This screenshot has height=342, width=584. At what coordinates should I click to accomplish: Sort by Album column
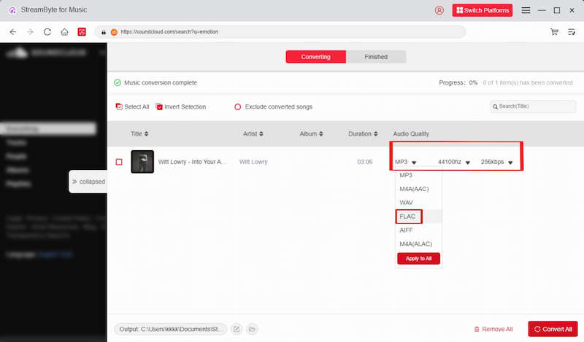coord(312,134)
